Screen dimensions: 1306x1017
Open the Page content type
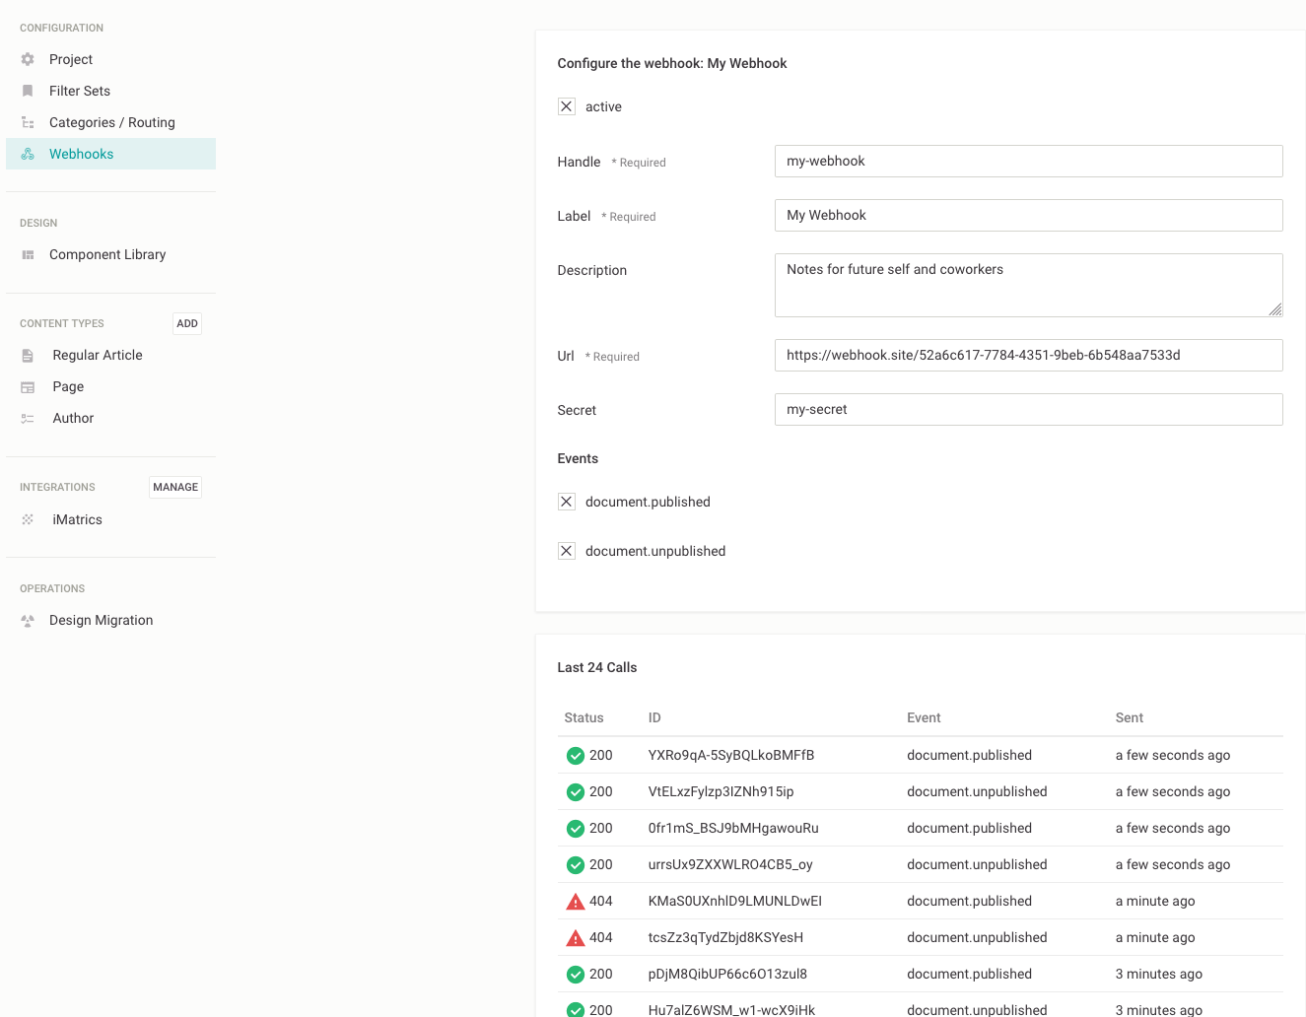pyautogui.click(x=68, y=386)
